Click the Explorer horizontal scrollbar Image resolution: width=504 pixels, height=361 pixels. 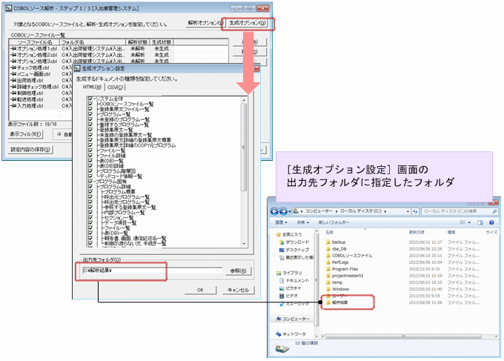404,337
